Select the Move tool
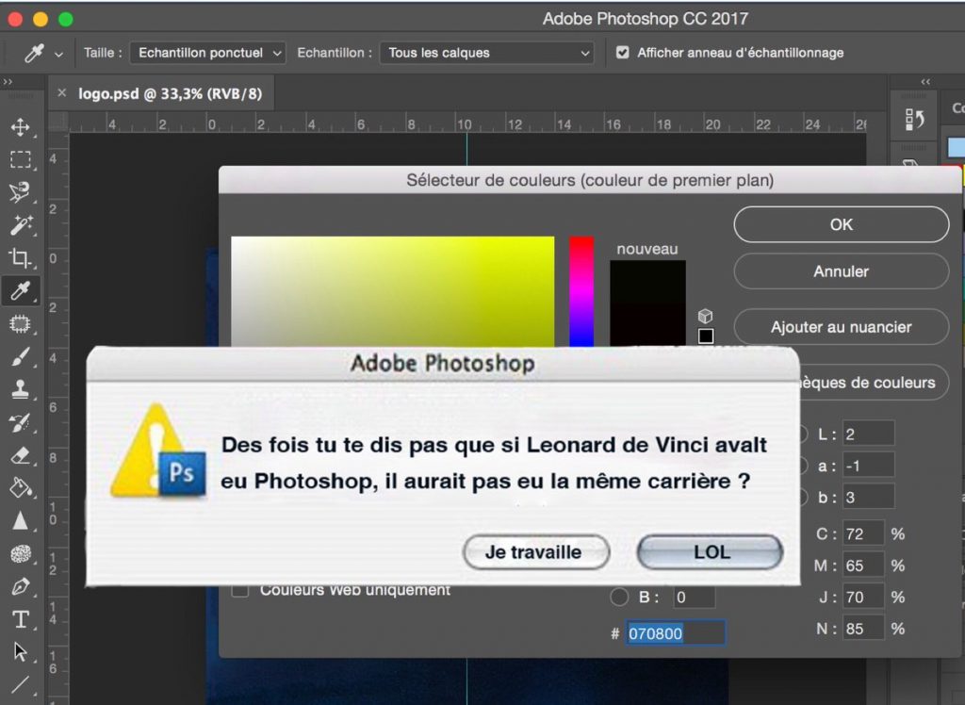This screenshot has height=705, width=965. [21, 127]
